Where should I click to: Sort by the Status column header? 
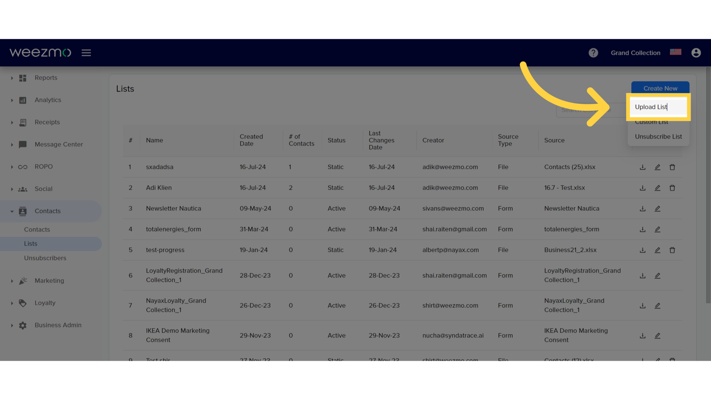click(x=336, y=140)
